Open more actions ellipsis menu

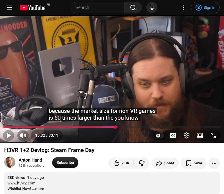[214, 163]
